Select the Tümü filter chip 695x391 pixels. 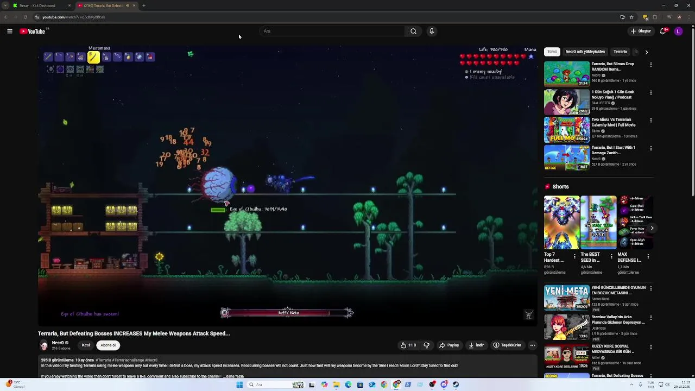(552, 52)
